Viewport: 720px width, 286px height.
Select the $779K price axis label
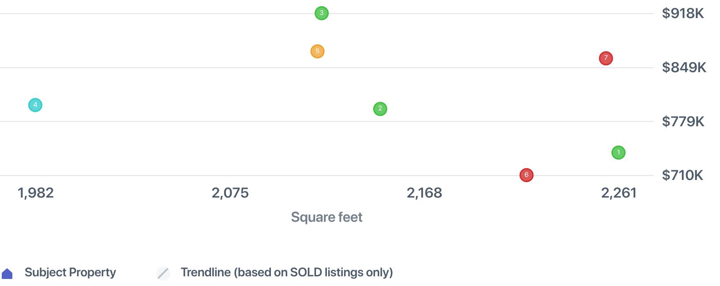point(683,121)
